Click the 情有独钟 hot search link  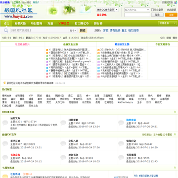[x=115, y=31]
